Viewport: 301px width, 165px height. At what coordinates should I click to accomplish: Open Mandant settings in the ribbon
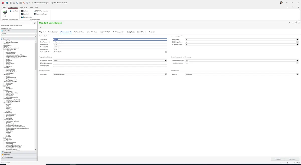(14, 11)
